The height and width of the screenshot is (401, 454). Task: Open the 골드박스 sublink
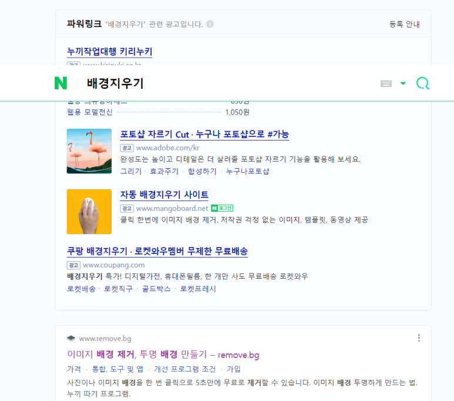tap(156, 289)
